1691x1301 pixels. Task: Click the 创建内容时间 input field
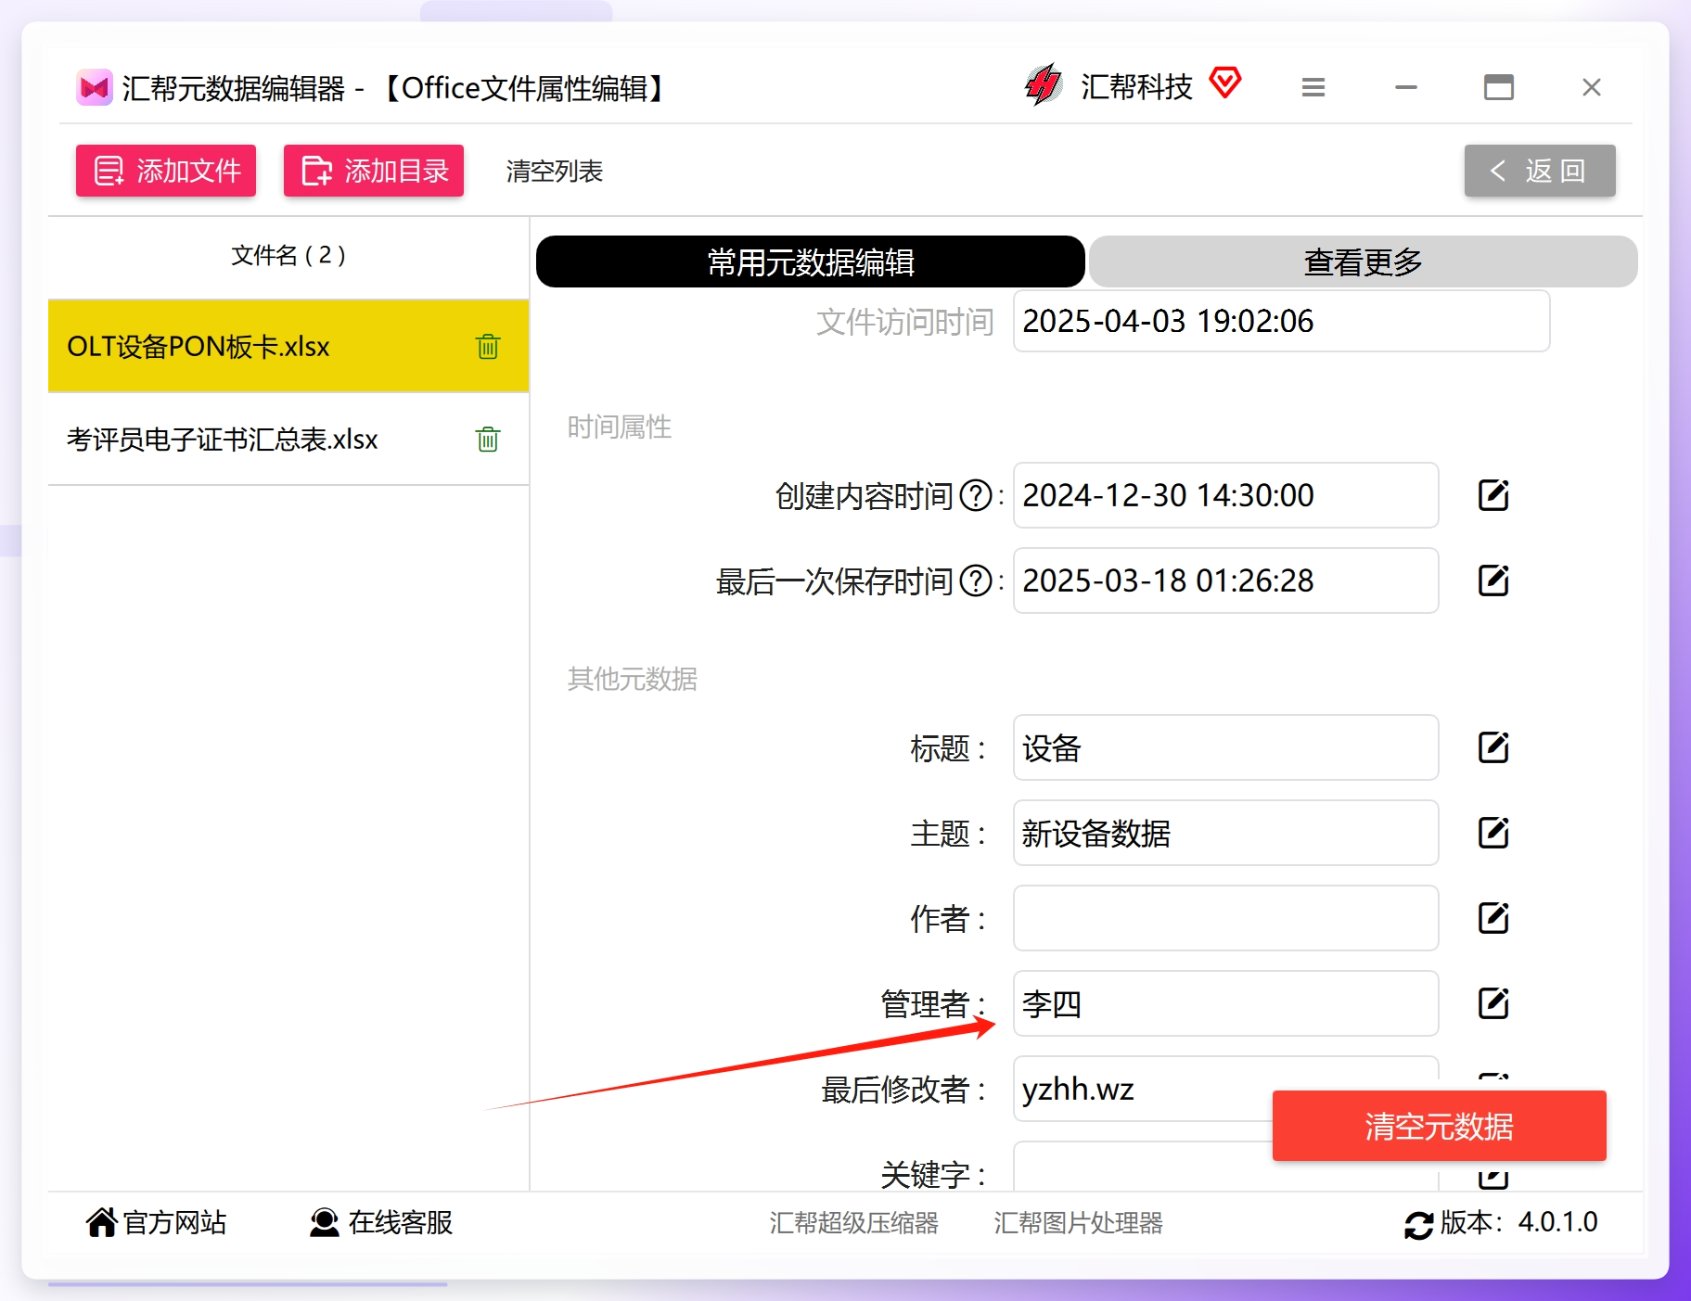(x=1225, y=495)
